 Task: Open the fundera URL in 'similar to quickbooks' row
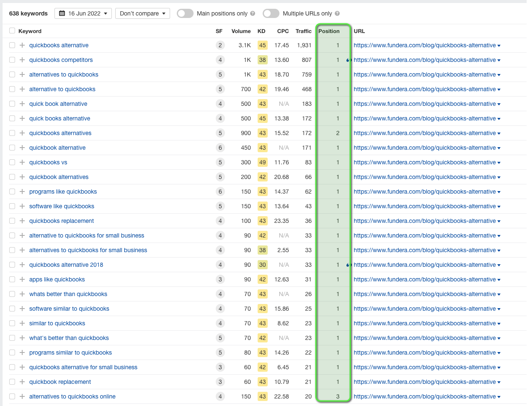click(424, 323)
